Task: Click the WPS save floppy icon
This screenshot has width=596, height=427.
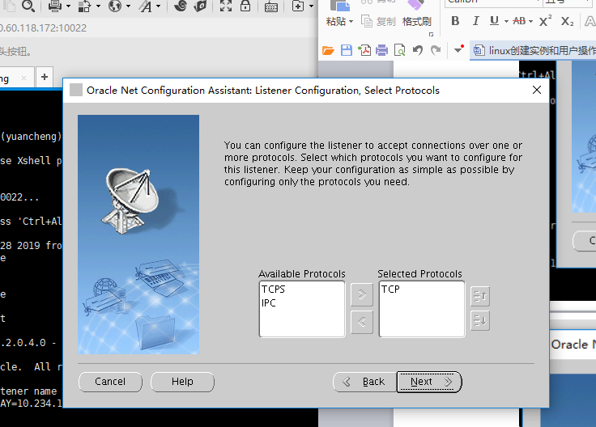Action: click(347, 50)
